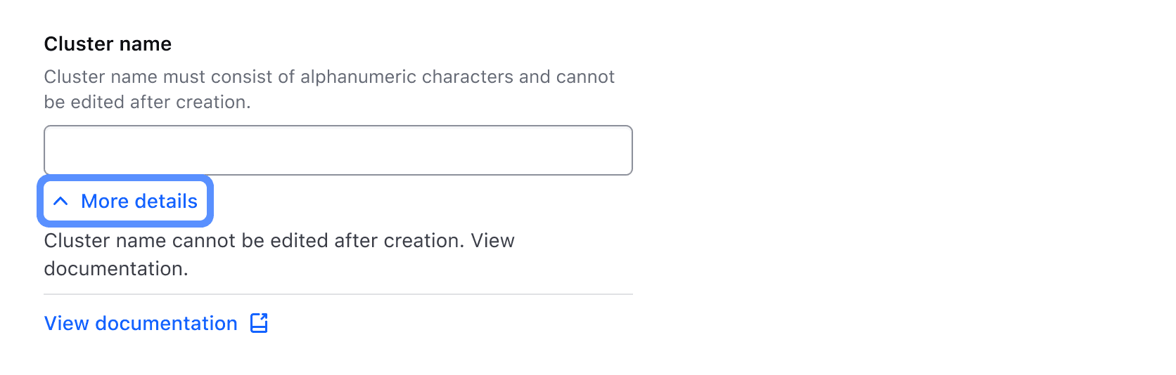The width and height of the screenshot is (1176, 375).
Task: Click the blue View documentation text
Action: tap(141, 323)
